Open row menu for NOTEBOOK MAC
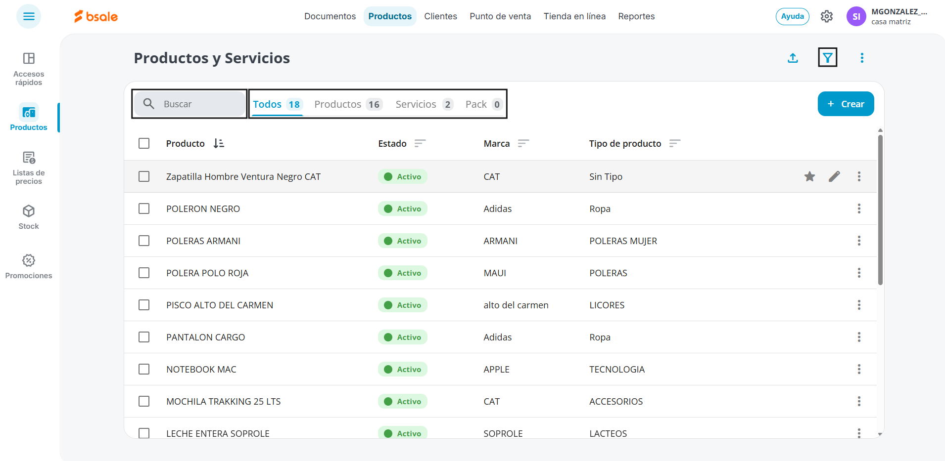Image resolution: width=945 pixels, height=461 pixels. pos(859,369)
